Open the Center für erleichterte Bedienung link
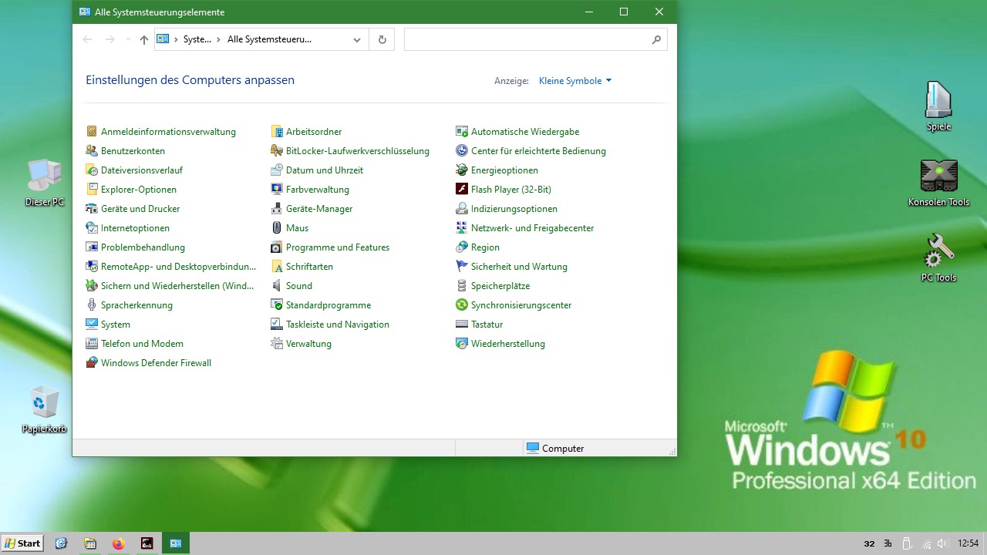Screen dimensions: 987x555 [538, 151]
